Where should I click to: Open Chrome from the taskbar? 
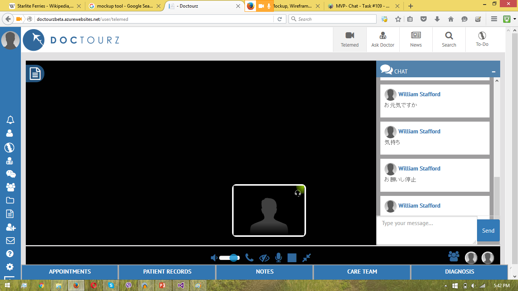[41, 285]
